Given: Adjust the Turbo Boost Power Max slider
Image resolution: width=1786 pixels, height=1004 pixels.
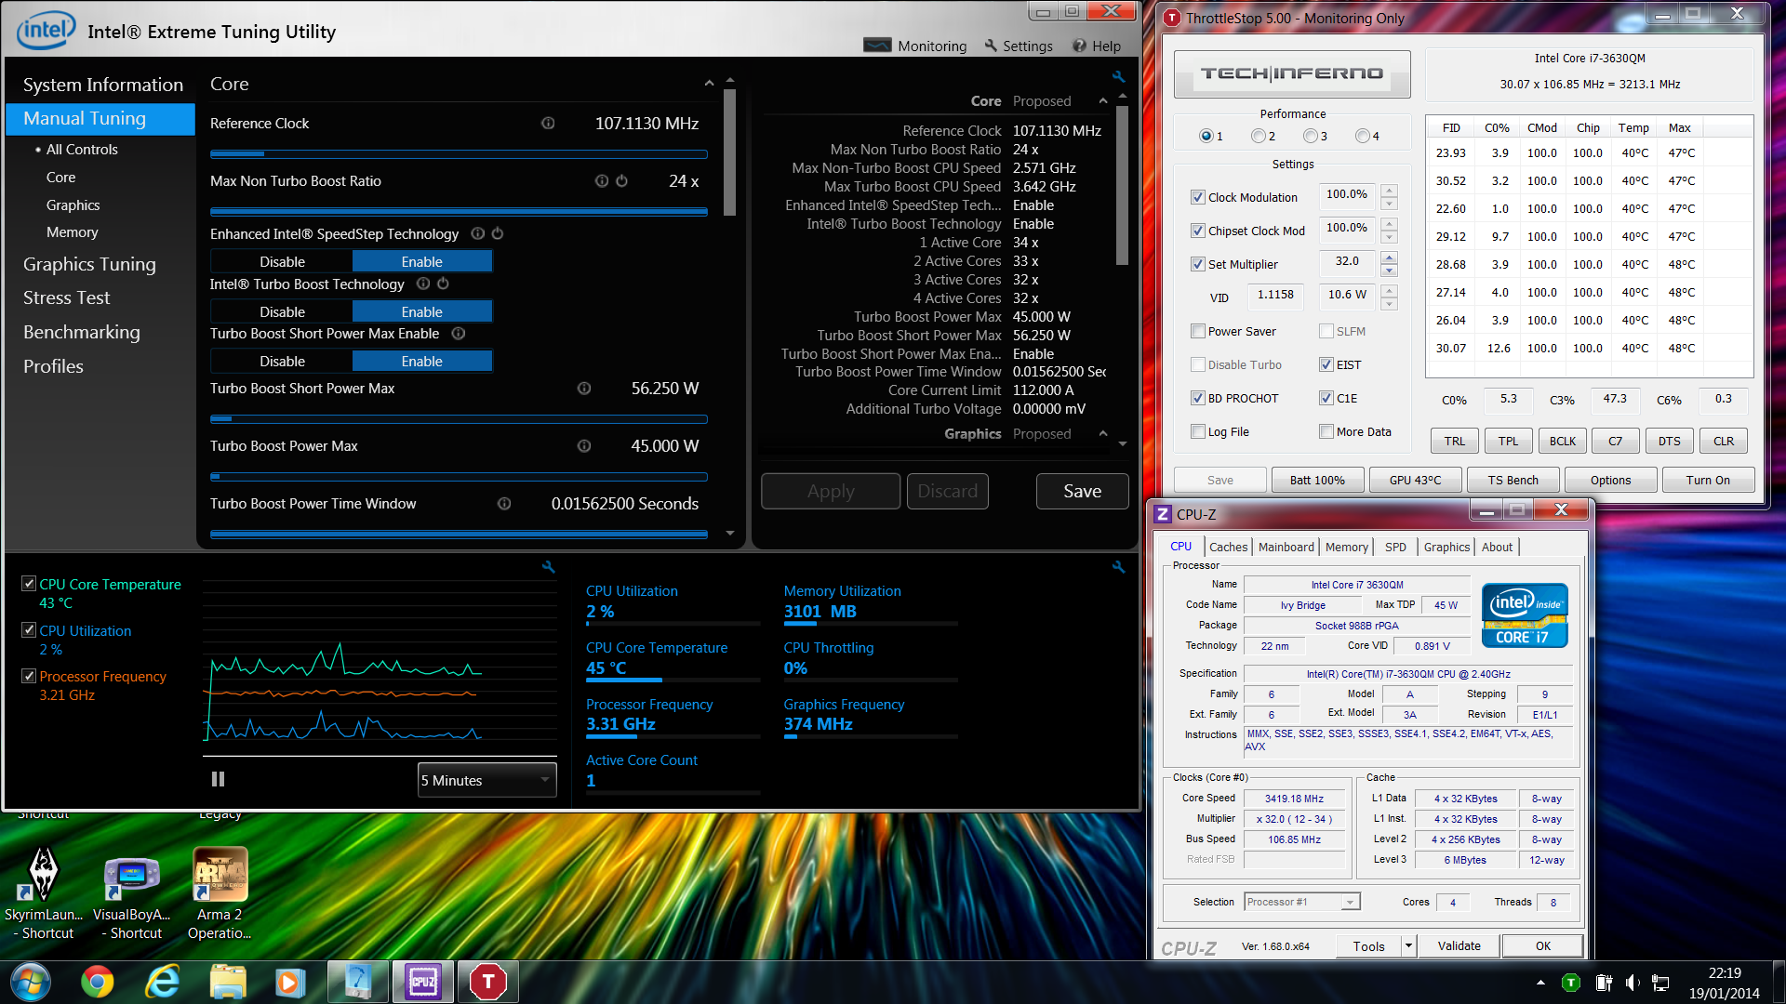Looking at the screenshot, I should coord(459,477).
